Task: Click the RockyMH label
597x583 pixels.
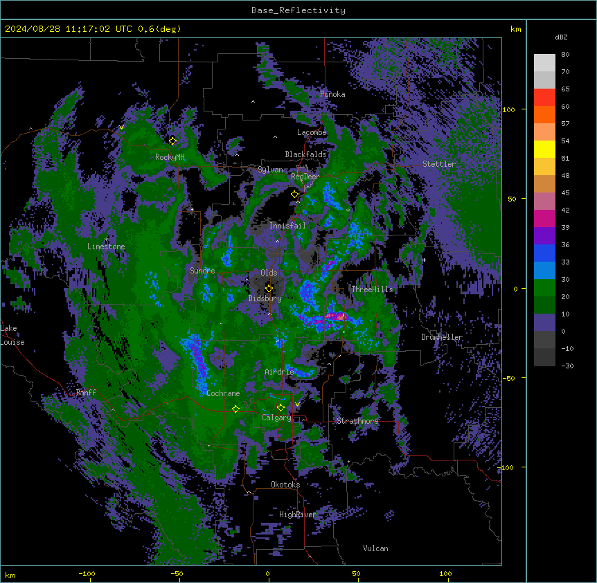Action: pos(170,157)
